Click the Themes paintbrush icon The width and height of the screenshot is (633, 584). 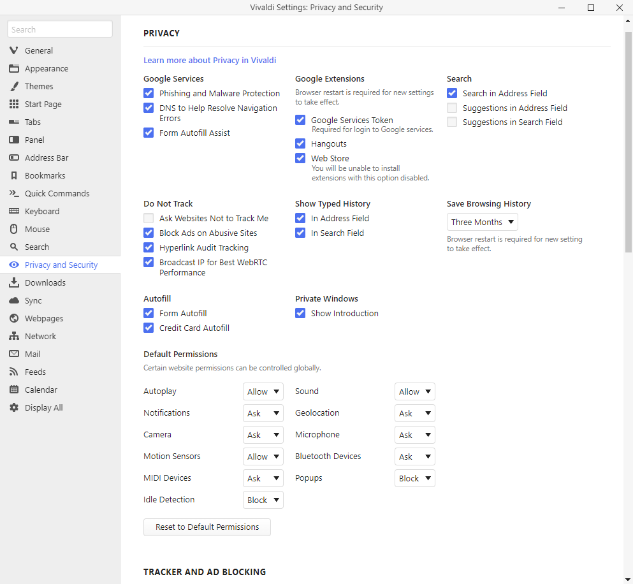pos(14,86)
